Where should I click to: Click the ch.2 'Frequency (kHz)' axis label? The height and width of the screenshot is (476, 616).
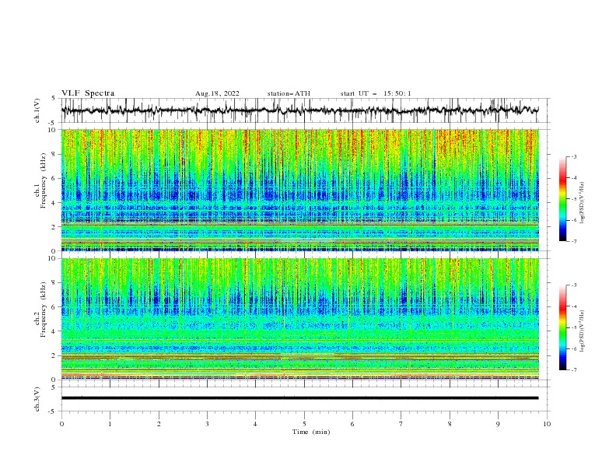(44, 310)
